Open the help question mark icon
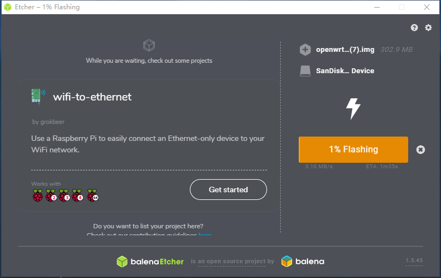441x278 pixels. coord(414,28)
